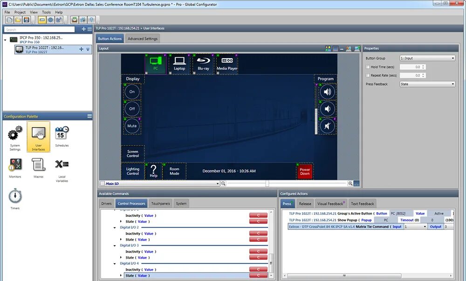
Task: Select the Screen Control button in layout
Action: point(133,154)
